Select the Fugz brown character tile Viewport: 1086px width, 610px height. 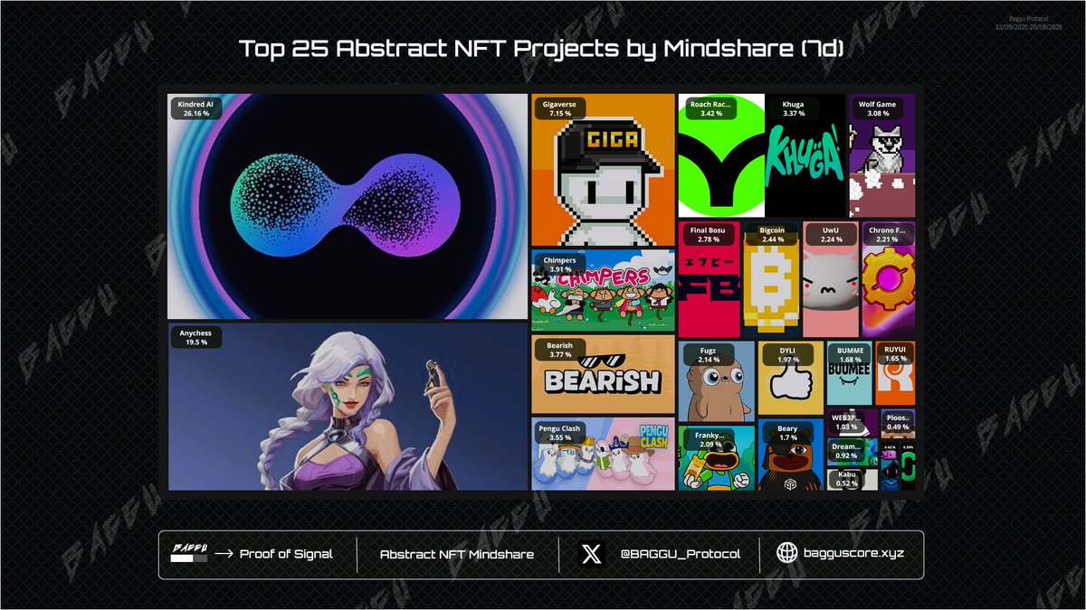[717, 381]
